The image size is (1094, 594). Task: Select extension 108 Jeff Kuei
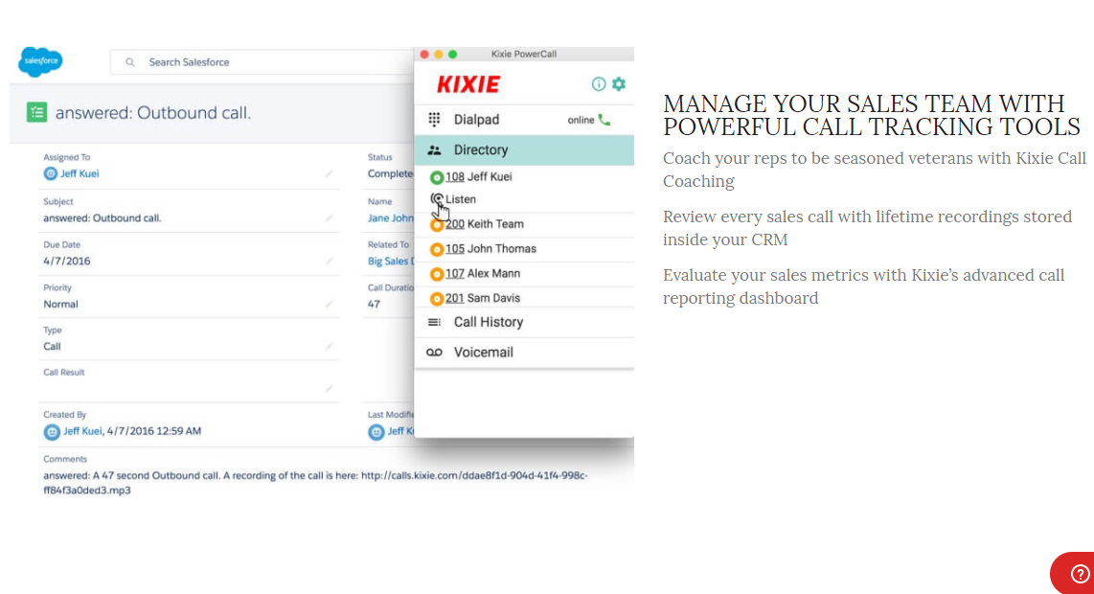(479, 176)
